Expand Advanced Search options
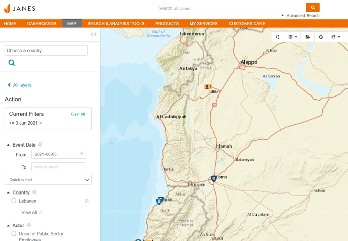 [300, 16]
